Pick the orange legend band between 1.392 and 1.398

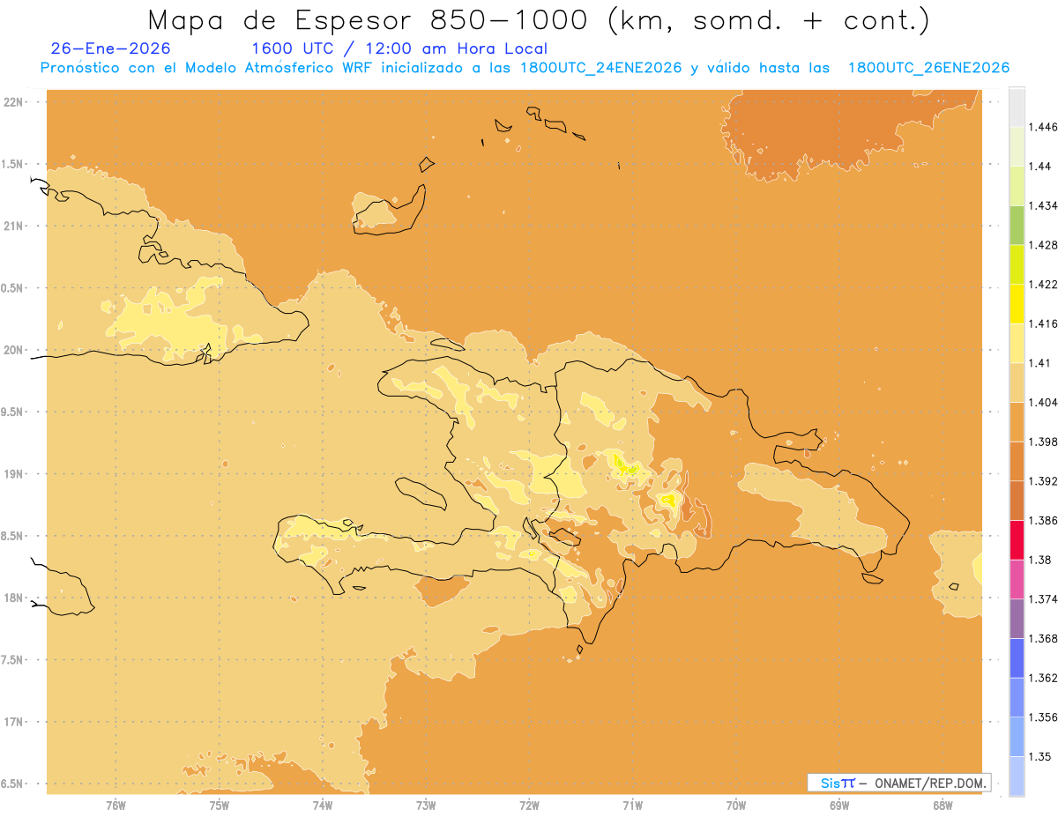point(1017,461)
